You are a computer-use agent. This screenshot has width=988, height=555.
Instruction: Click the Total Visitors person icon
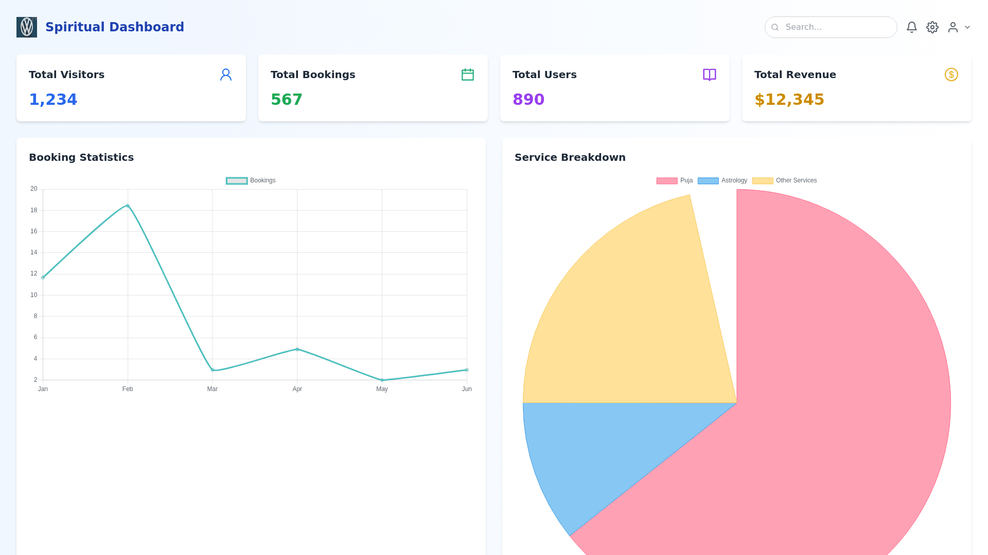[x=225, y=75]
